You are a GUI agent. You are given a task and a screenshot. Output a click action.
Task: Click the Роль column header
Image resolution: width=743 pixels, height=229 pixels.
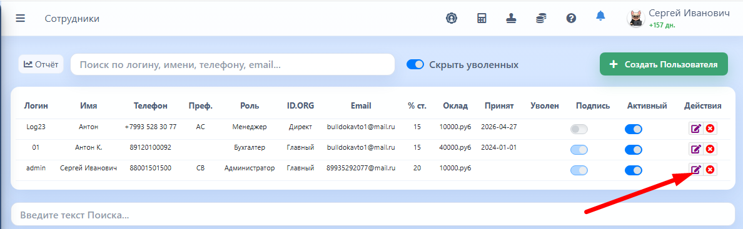250,106
